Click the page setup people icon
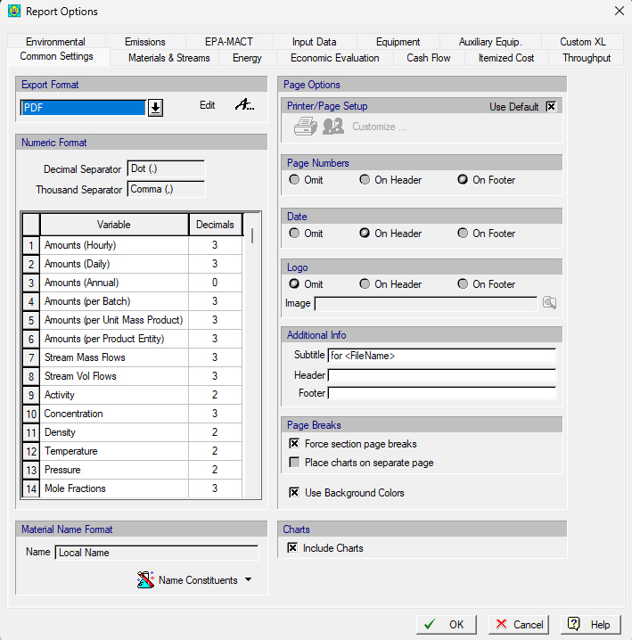This screenshot has height=640, width=632. [x=333, y=126]
